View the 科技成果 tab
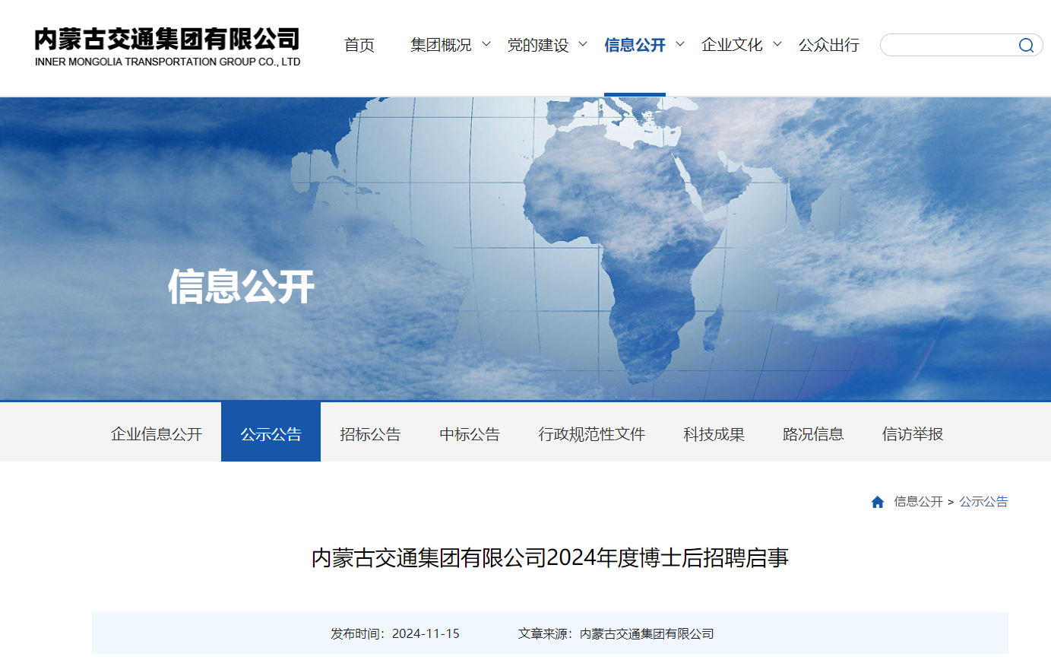This screenshot has height=660, width=1051. (714, 434)
